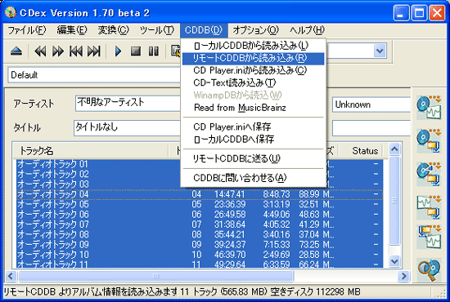Click the convert compressed file to WAV icon
Image resolution: width=450 pixels, height=302 pixels.
click(429, 237)
